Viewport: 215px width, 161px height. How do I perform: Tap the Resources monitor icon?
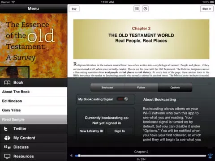click(7, 156)
